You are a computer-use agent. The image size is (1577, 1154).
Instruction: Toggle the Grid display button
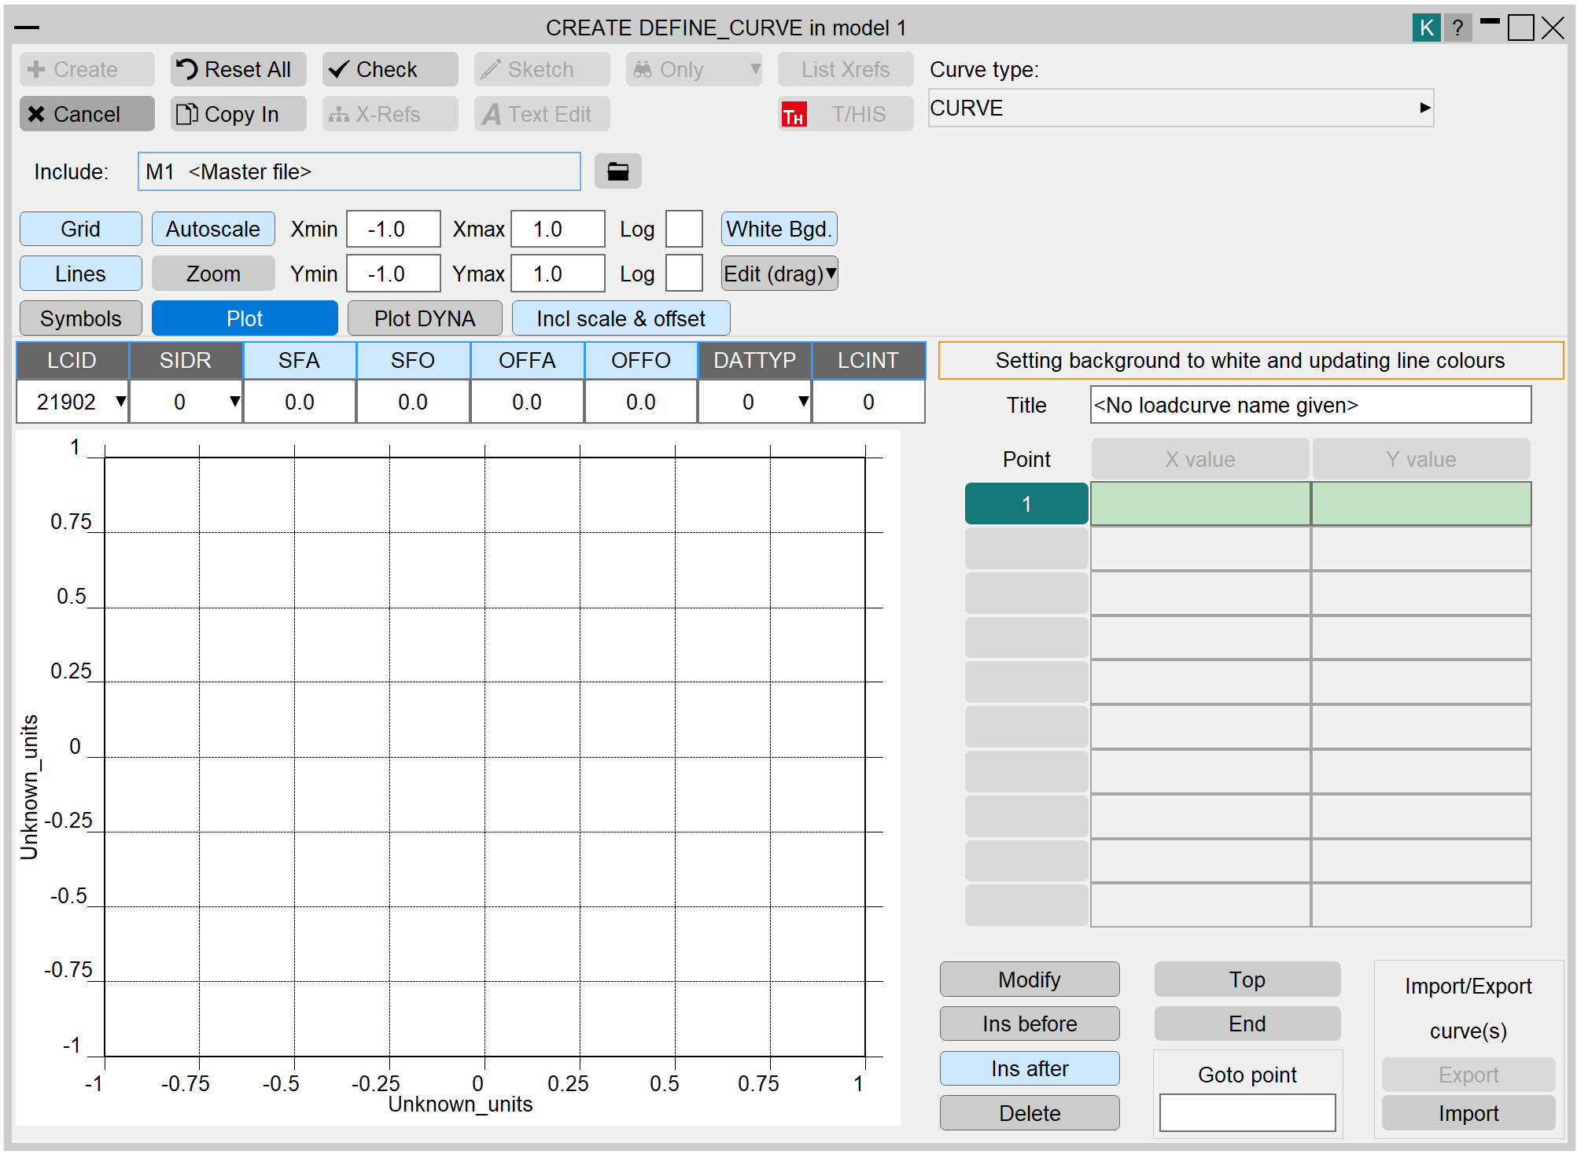(80, 230)
